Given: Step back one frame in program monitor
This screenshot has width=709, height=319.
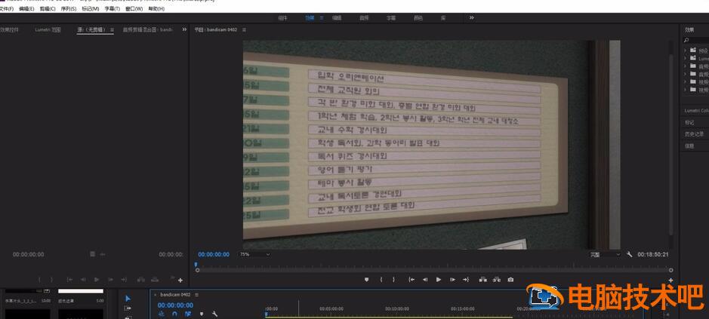Looking at the screenshot, I should pyautogui.click(x=425, y=280).
